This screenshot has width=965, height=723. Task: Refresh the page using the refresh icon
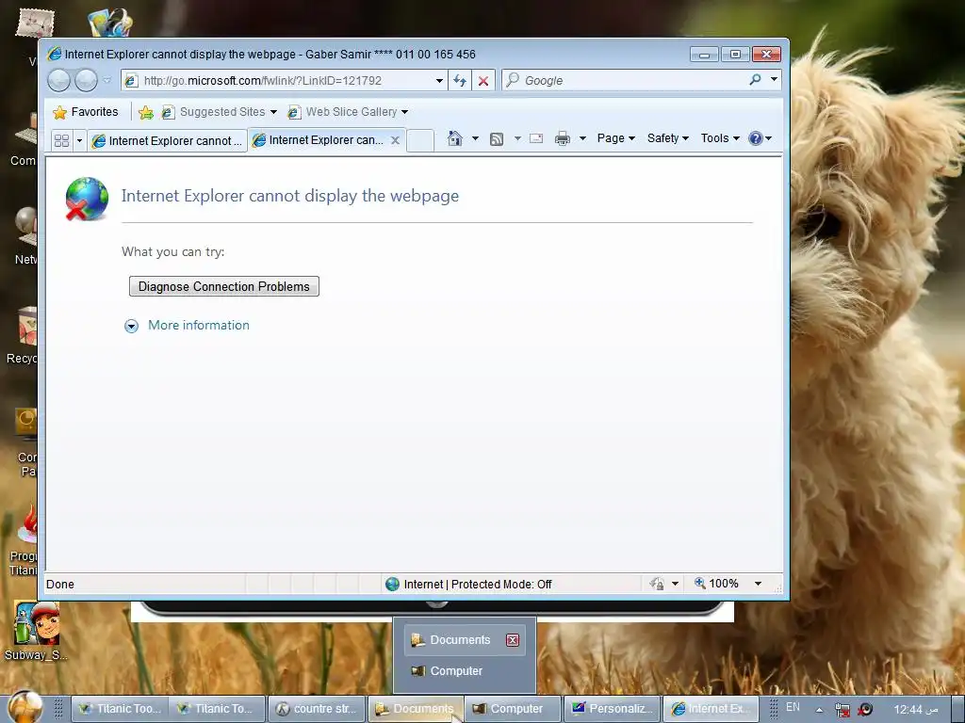pos(460,81)
